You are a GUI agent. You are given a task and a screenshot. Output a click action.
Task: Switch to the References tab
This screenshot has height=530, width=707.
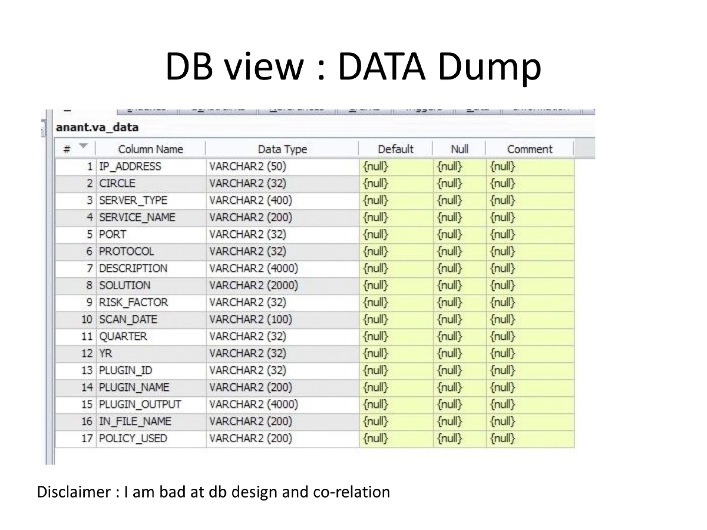coord(298,107)
